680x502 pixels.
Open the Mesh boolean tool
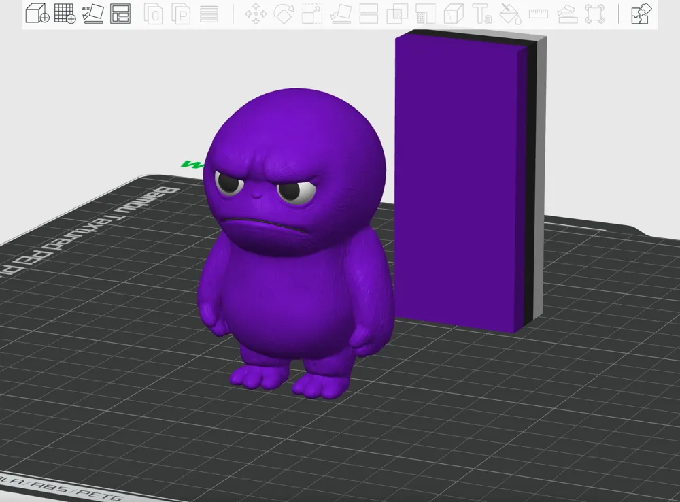pos(397,14)
